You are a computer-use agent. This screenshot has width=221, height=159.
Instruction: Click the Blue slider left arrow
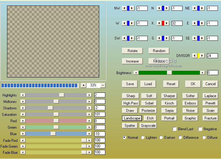(23, 134)
